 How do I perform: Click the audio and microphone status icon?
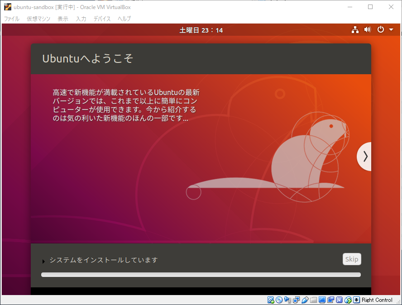[x=287, y=300]
